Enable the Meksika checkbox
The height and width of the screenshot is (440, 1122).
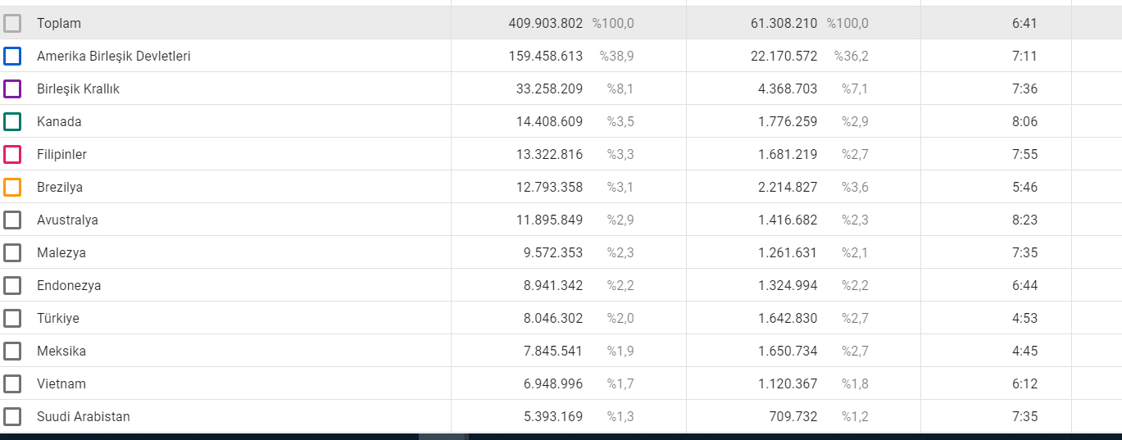(12, 351)
